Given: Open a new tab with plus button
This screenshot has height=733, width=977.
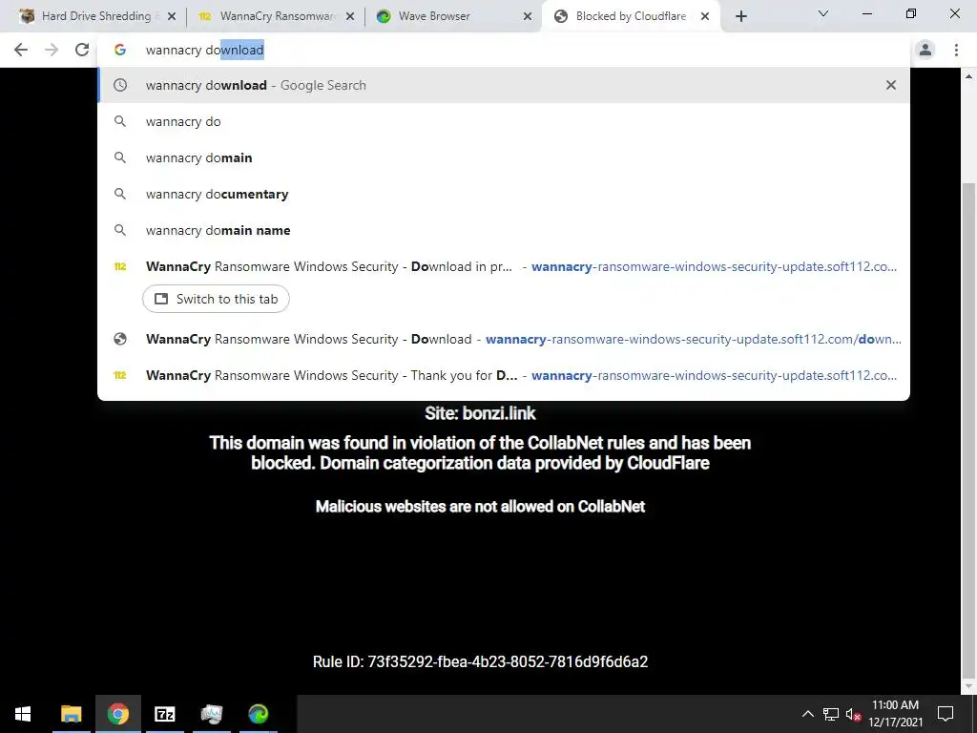Looking at the screenshot, I should pyautogui.click(x=740, y=16).
